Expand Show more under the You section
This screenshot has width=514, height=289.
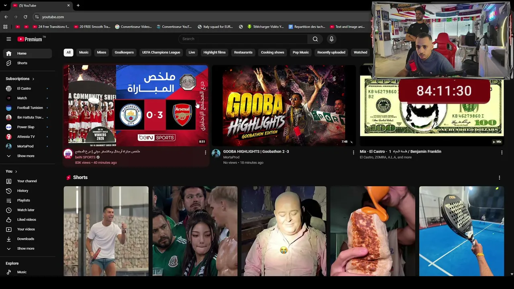point(27,248)
